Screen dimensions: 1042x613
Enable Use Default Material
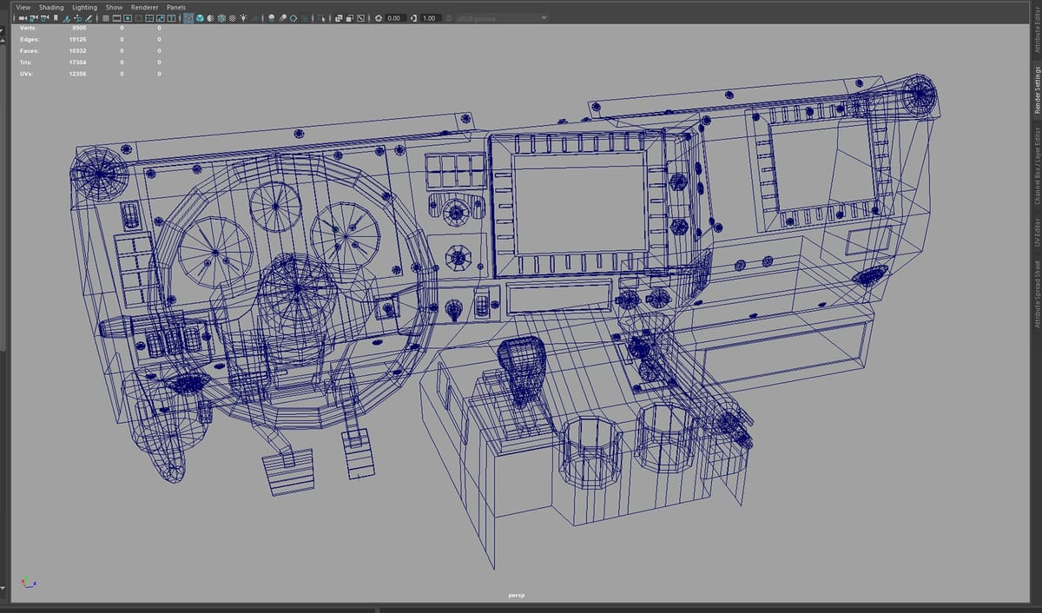click(211, 18)
